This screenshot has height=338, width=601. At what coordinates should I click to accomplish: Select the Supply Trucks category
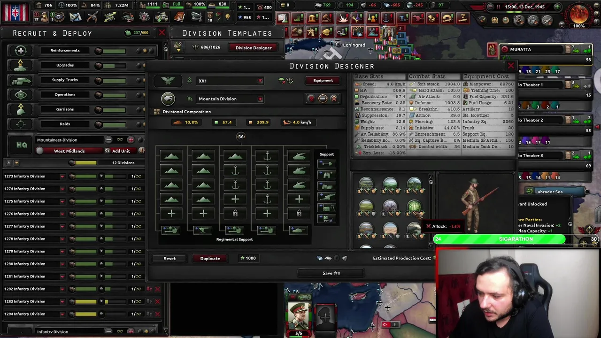(65, 80)
